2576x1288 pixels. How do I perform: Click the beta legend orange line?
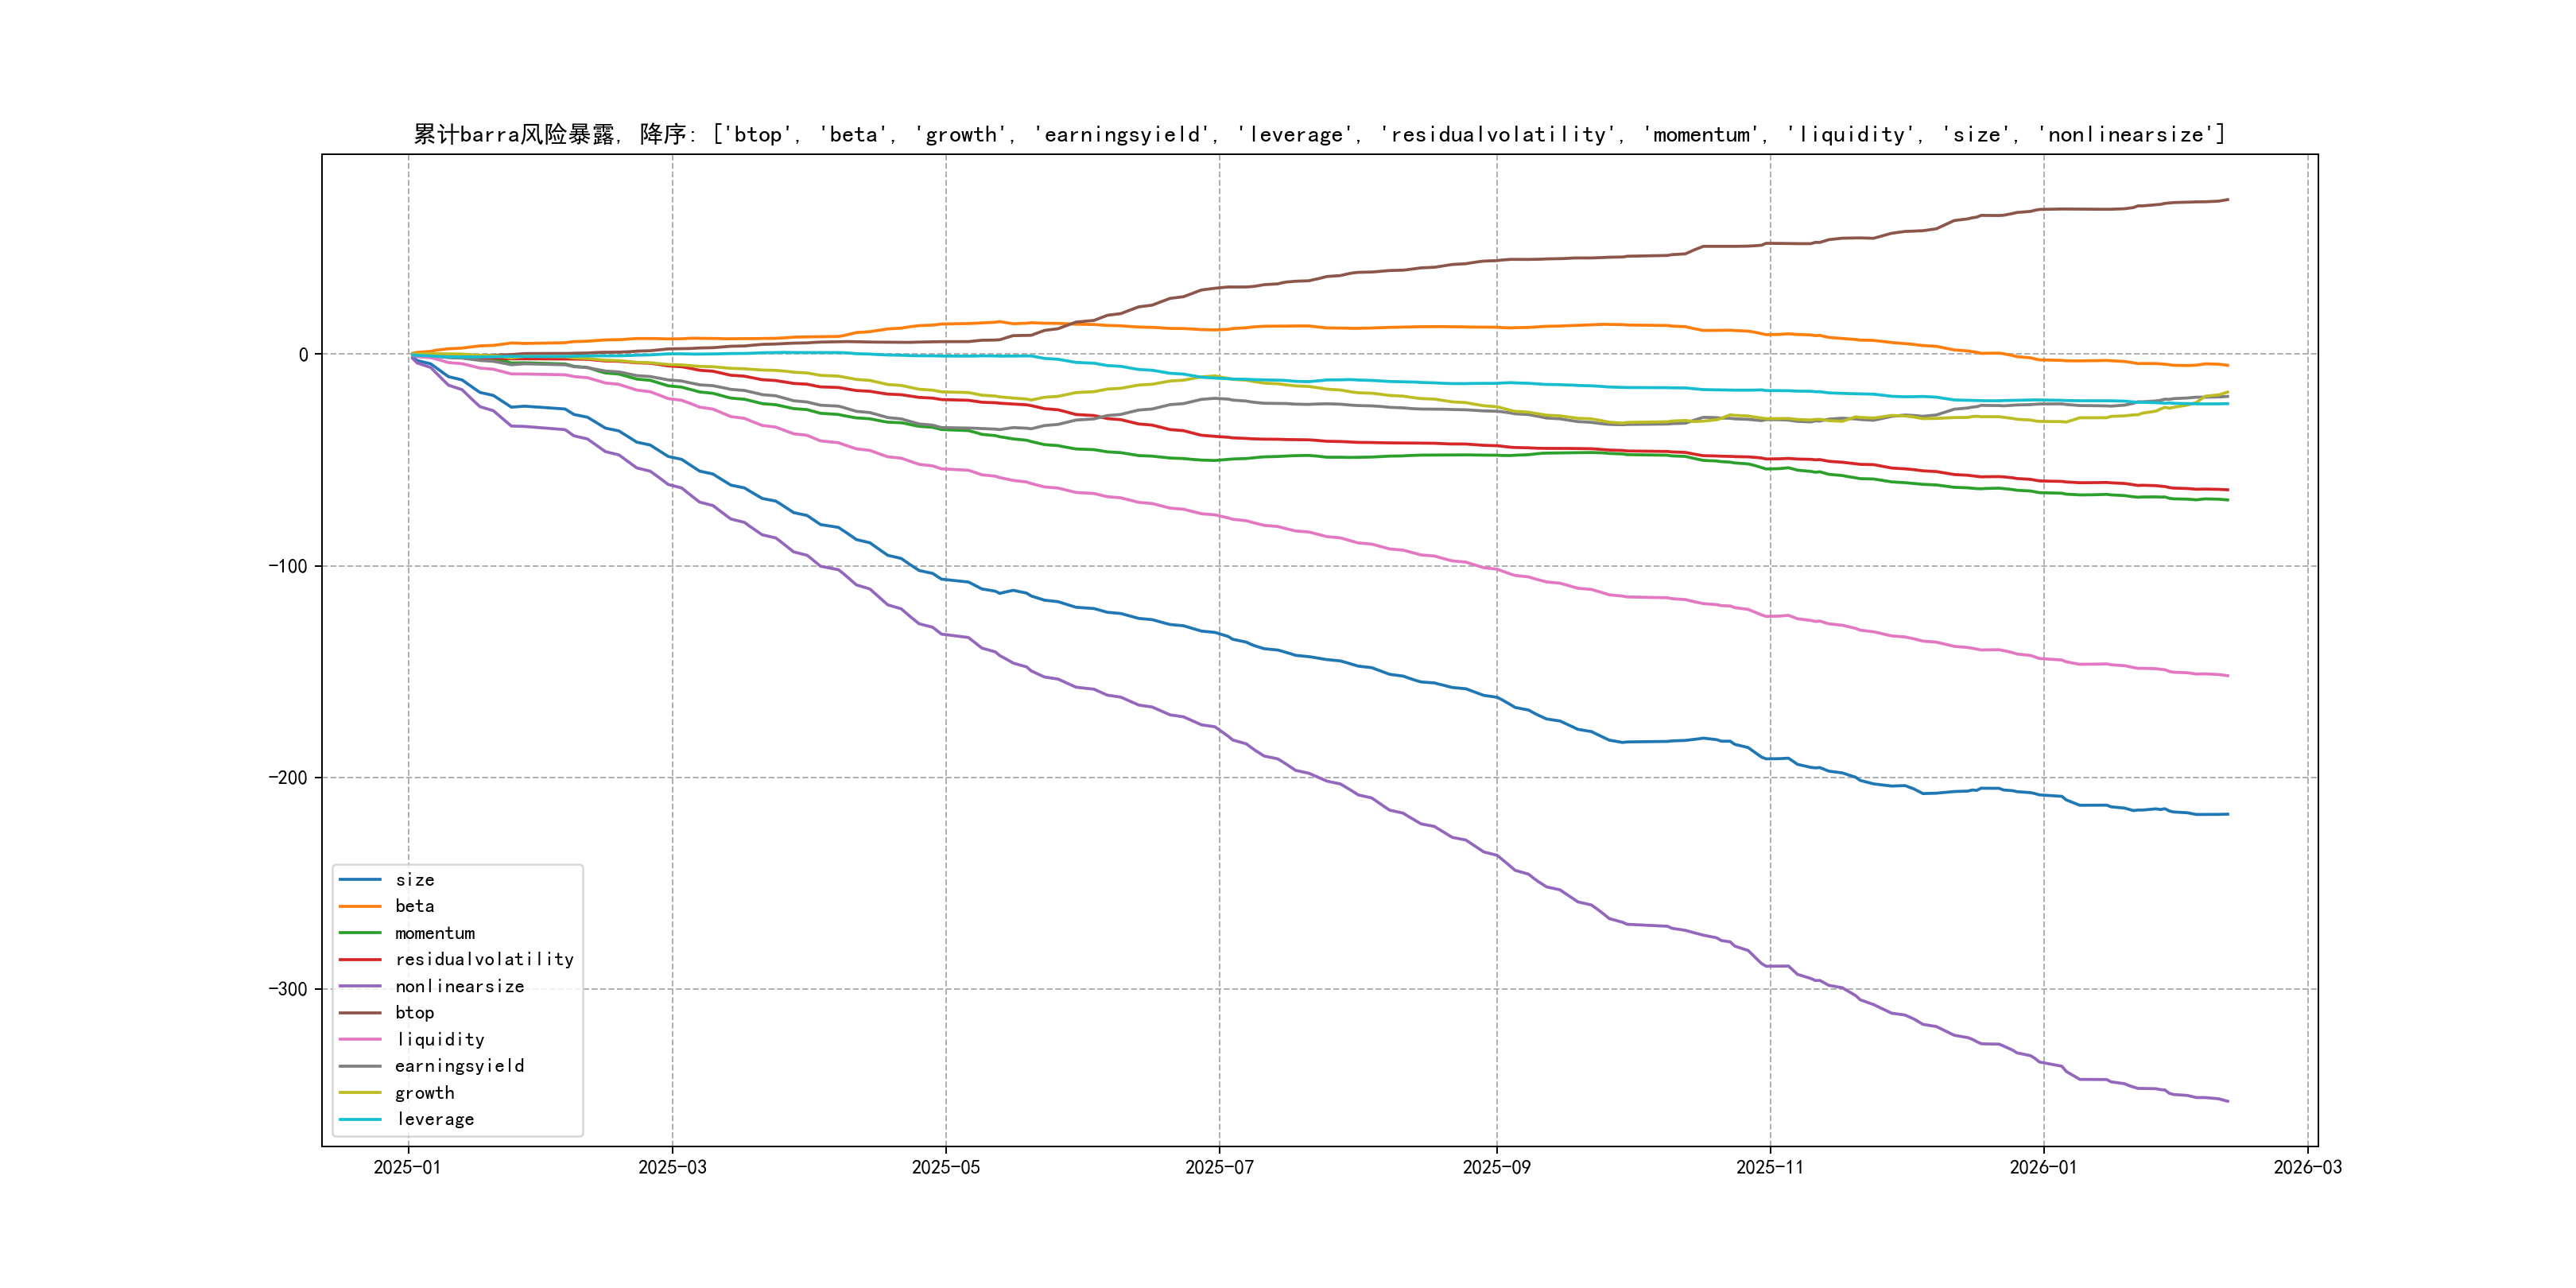[360, 906]
